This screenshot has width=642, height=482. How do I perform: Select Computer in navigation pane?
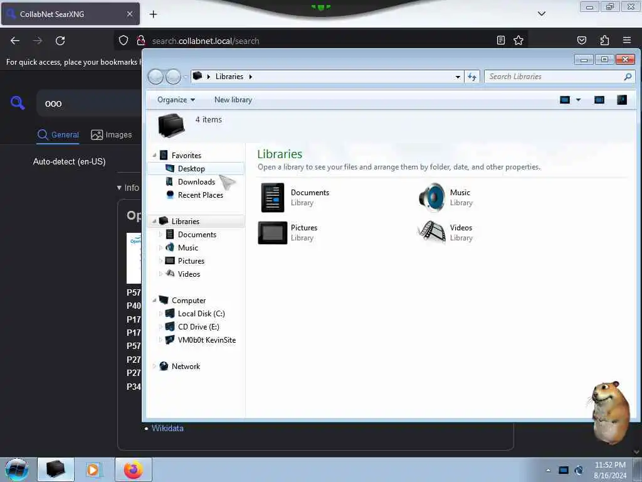(x=188, y=301)
